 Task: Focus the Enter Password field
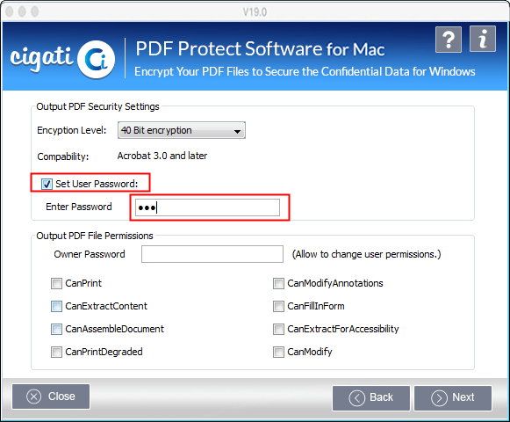coord(207,207)
